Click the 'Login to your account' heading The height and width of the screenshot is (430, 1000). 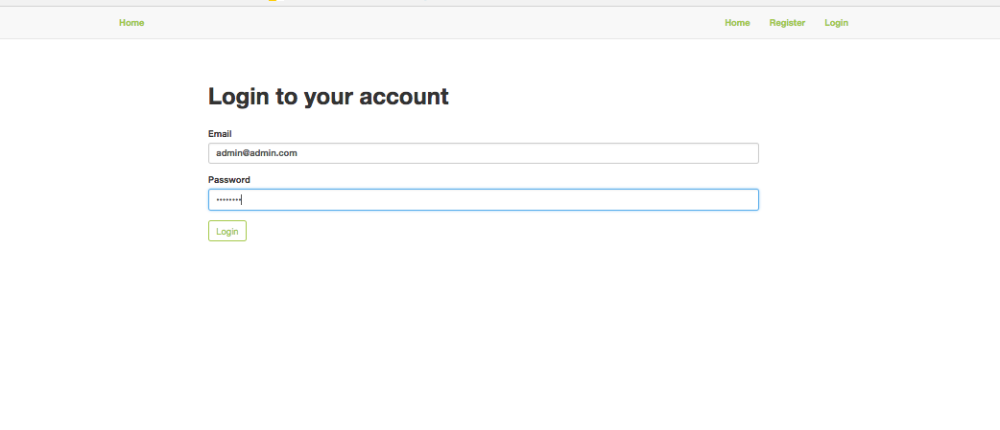click(x=328, y=96)
